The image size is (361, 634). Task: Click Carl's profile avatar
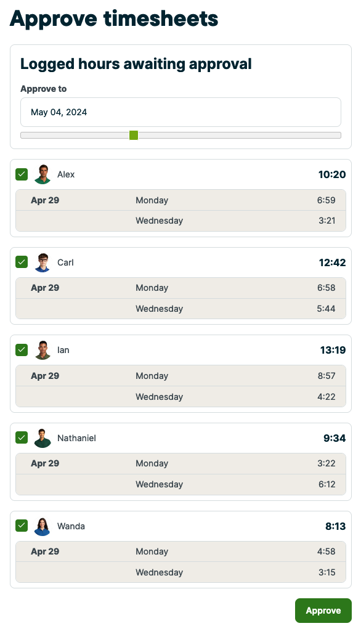[43, 262]
